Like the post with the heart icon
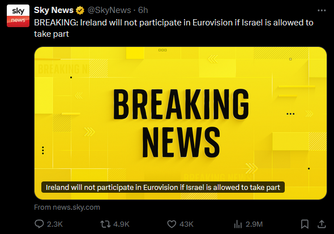Viewport: 334px width, 234px height. [172, 224]
